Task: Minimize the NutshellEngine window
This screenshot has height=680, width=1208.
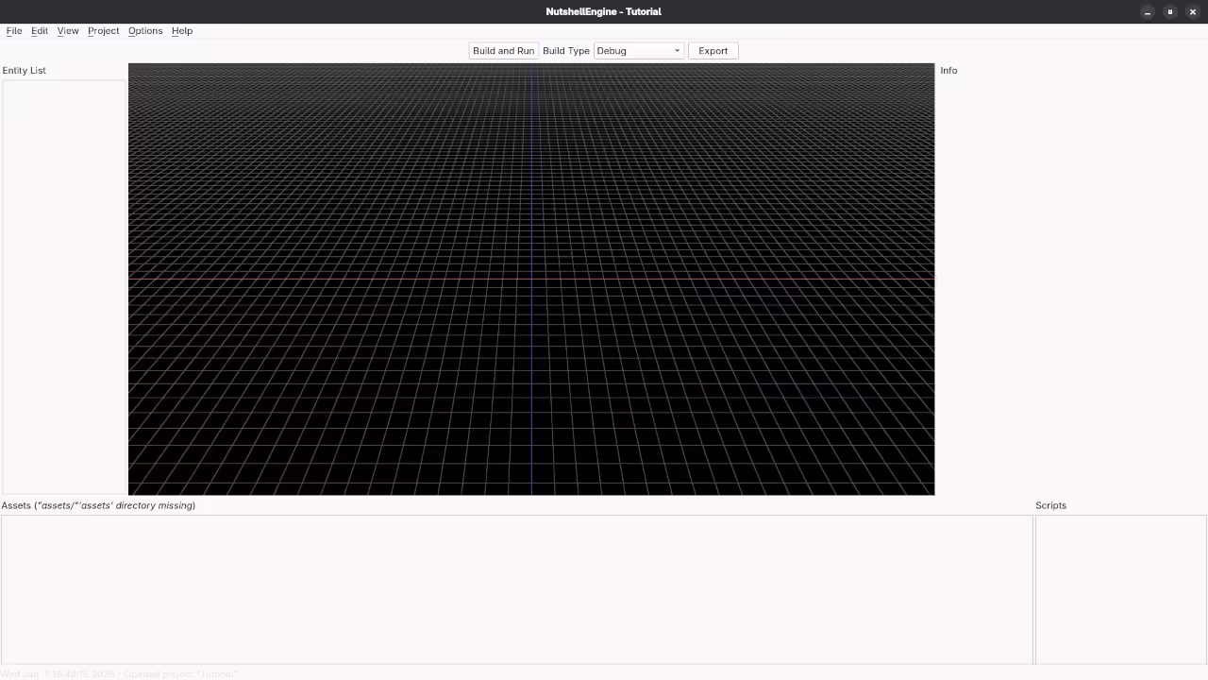Action: (x=1148, y=11)
